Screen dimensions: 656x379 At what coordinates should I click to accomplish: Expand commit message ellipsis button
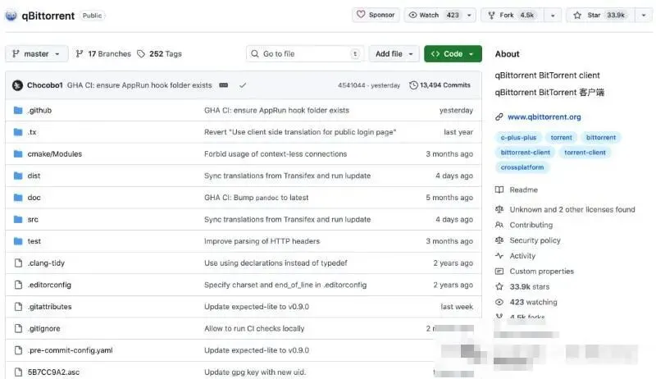pyautogui.click(x=224, y=85)
